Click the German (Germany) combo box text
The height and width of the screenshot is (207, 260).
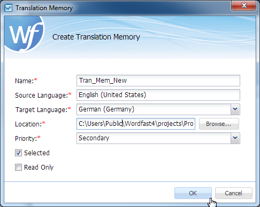pos(106,109)
